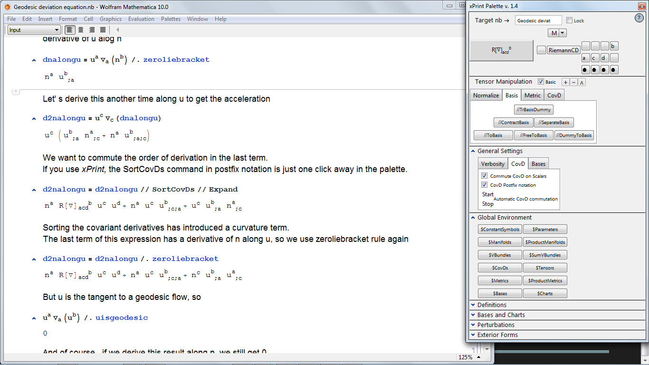649x365 pixels.
Task: Click the $Tensors button
Action: [545, 268]
